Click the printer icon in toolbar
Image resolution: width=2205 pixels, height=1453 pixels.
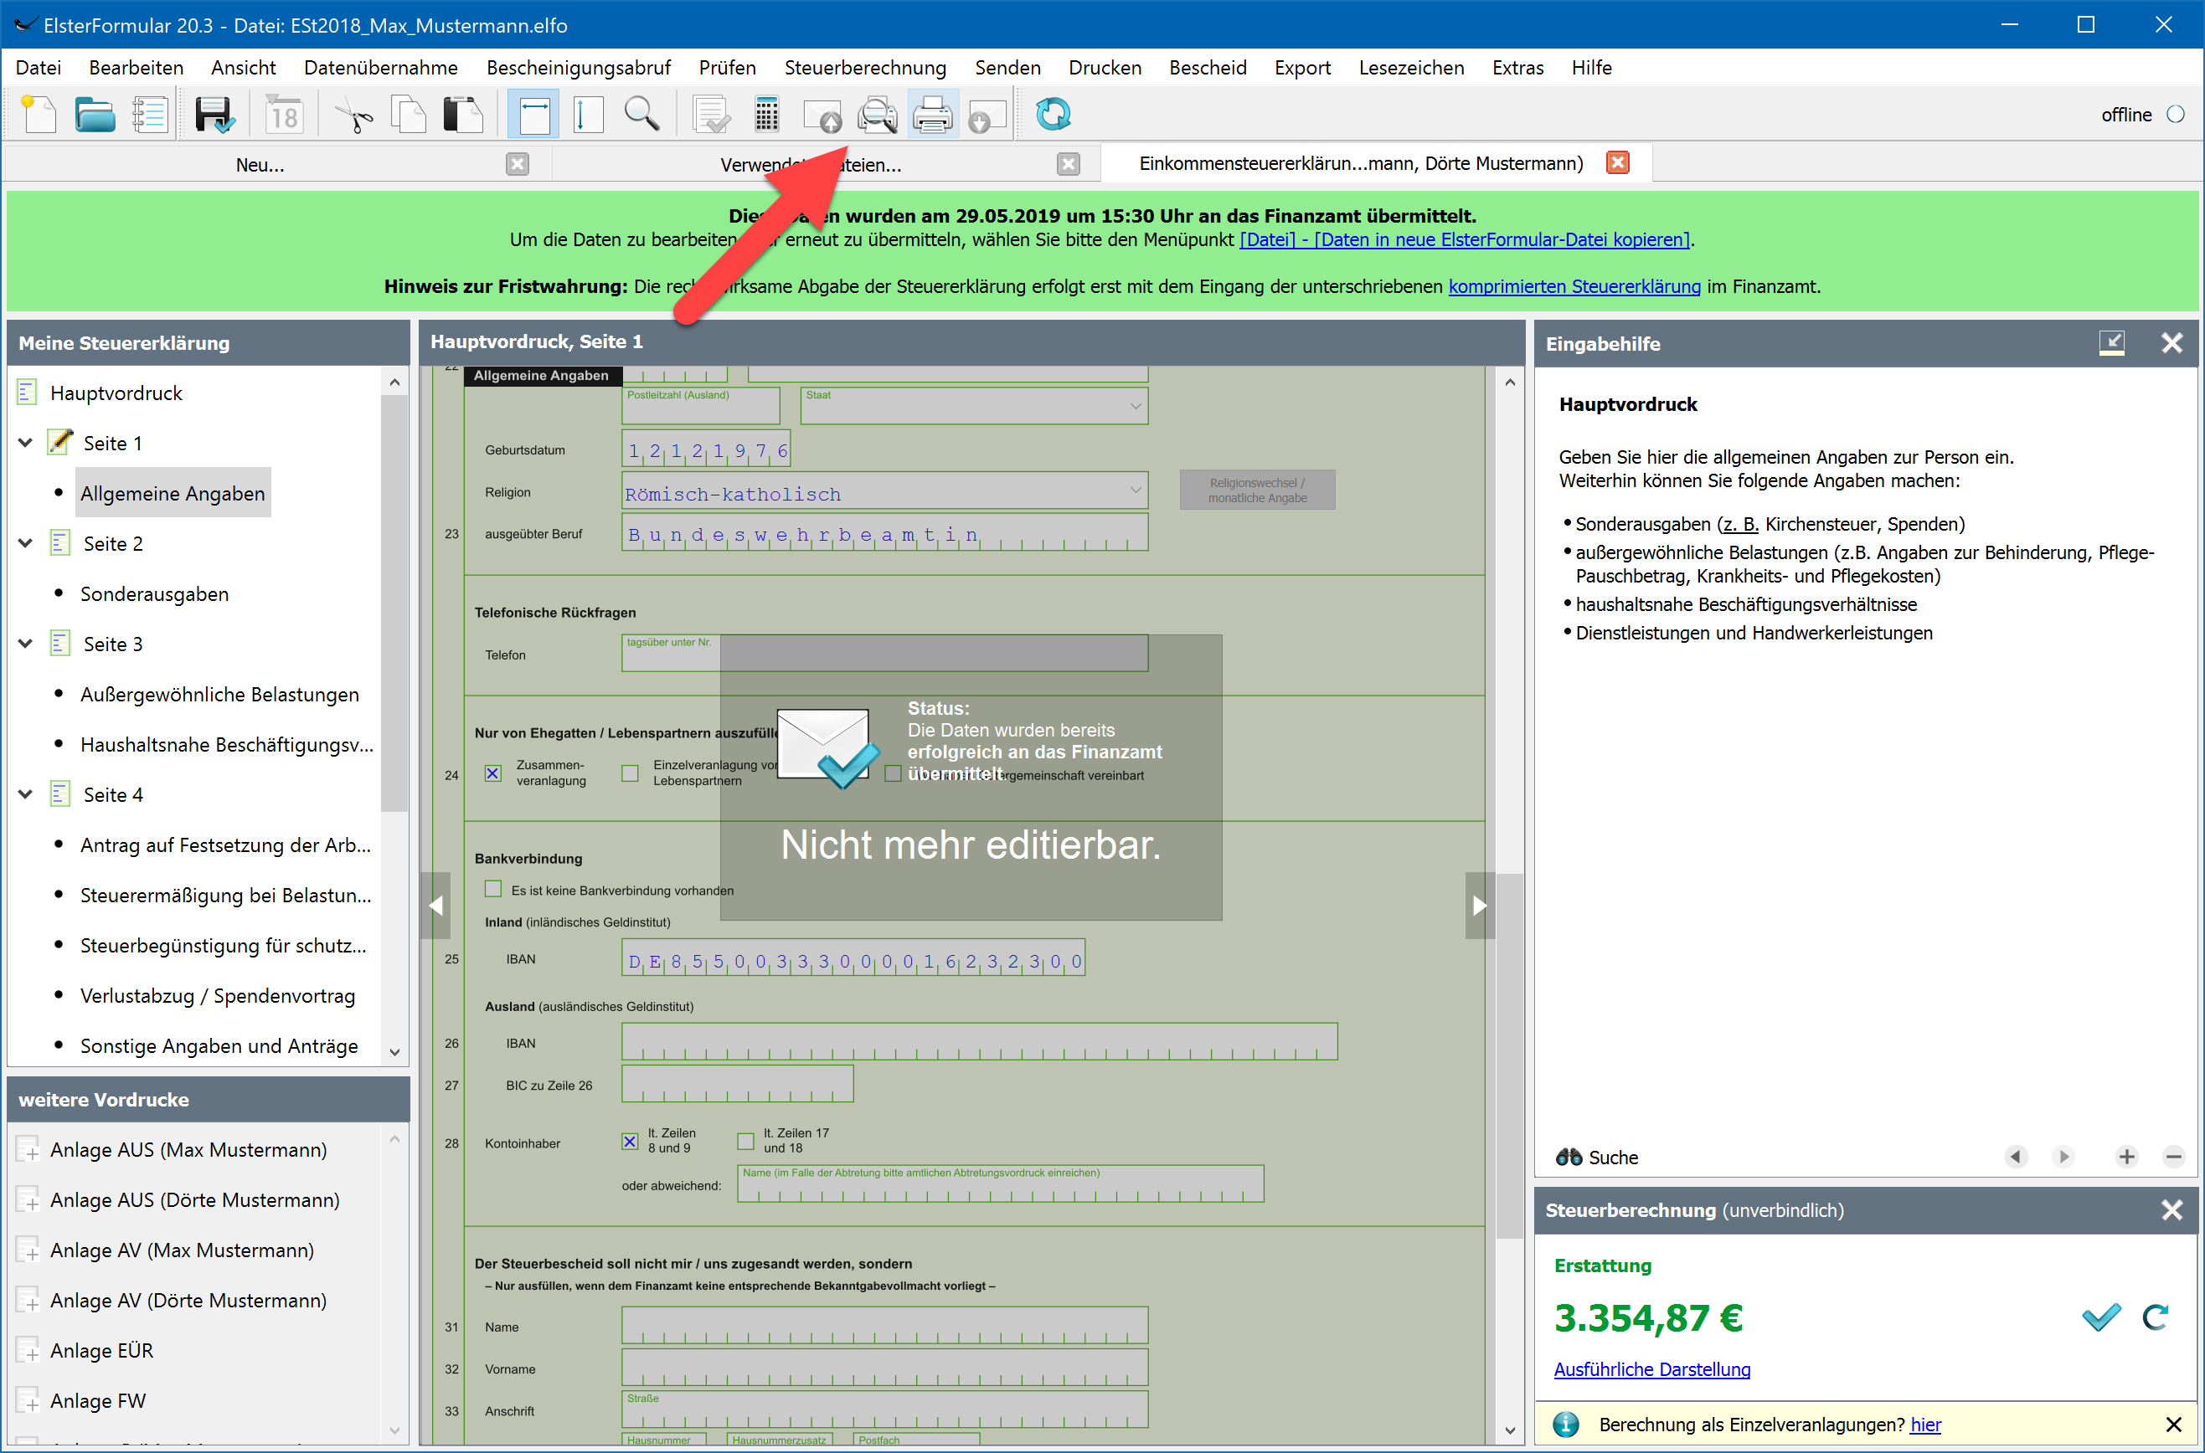932,115
